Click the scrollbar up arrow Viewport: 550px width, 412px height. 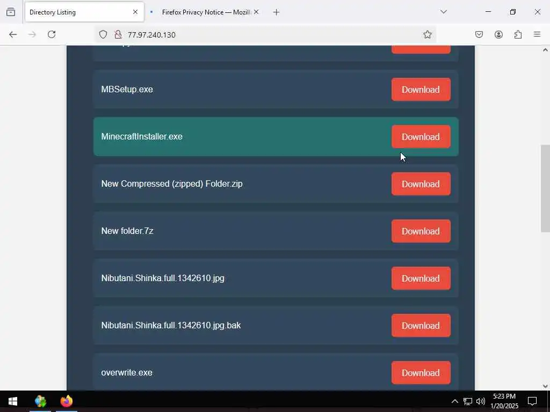[545, 50]
